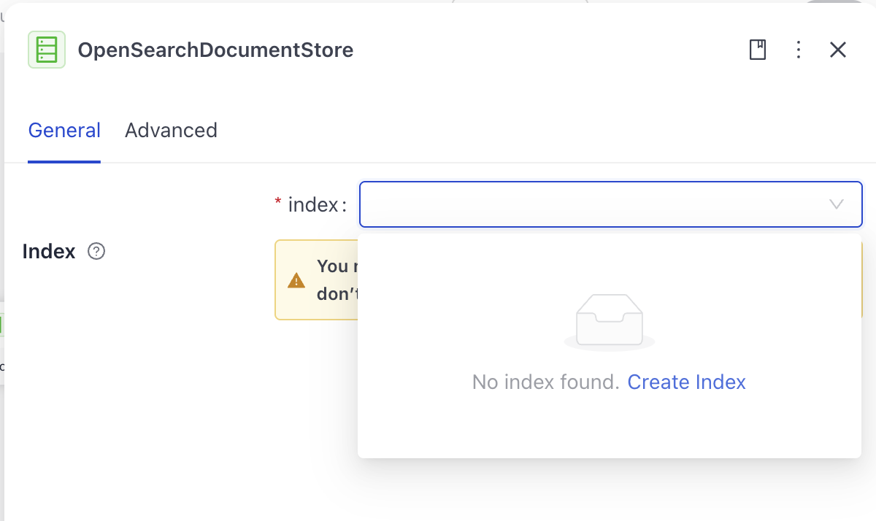Focus the index selection input field
This screenshot has width=876, height=521.
[x=610, y=204]
